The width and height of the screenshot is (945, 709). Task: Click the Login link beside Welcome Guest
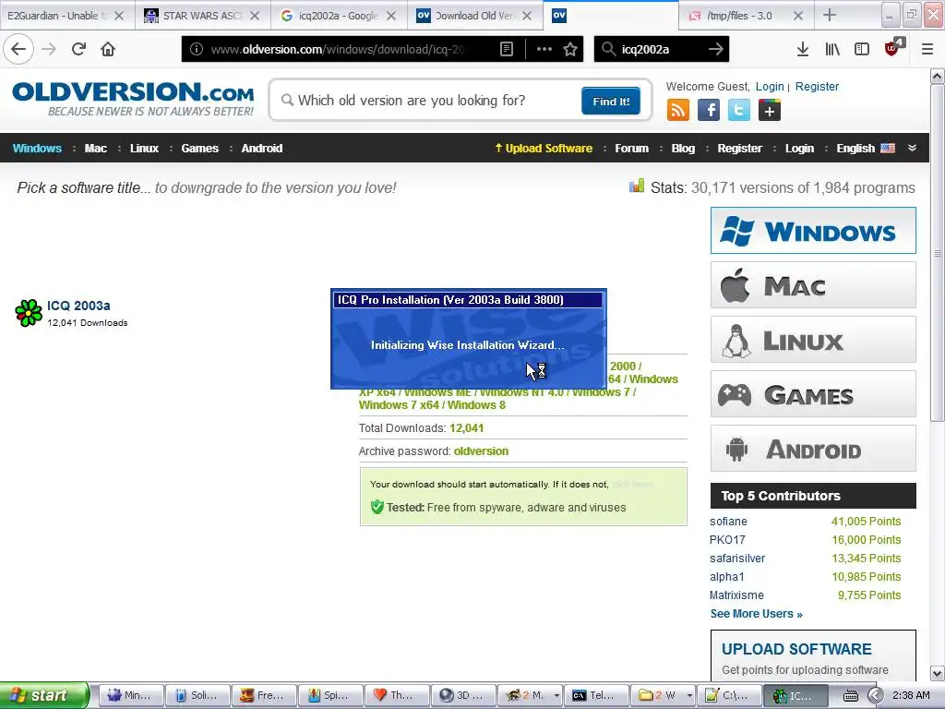[770, 86]
